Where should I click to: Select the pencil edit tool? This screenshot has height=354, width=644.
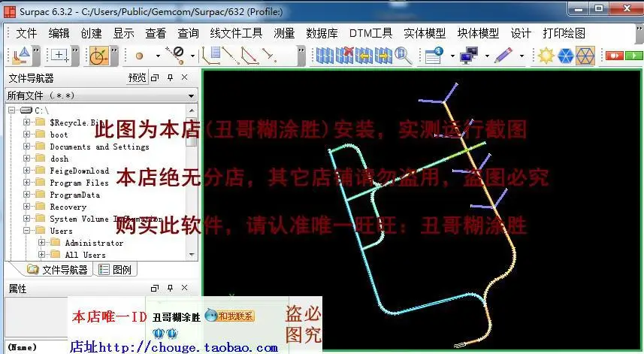click(x=503, y=56)
